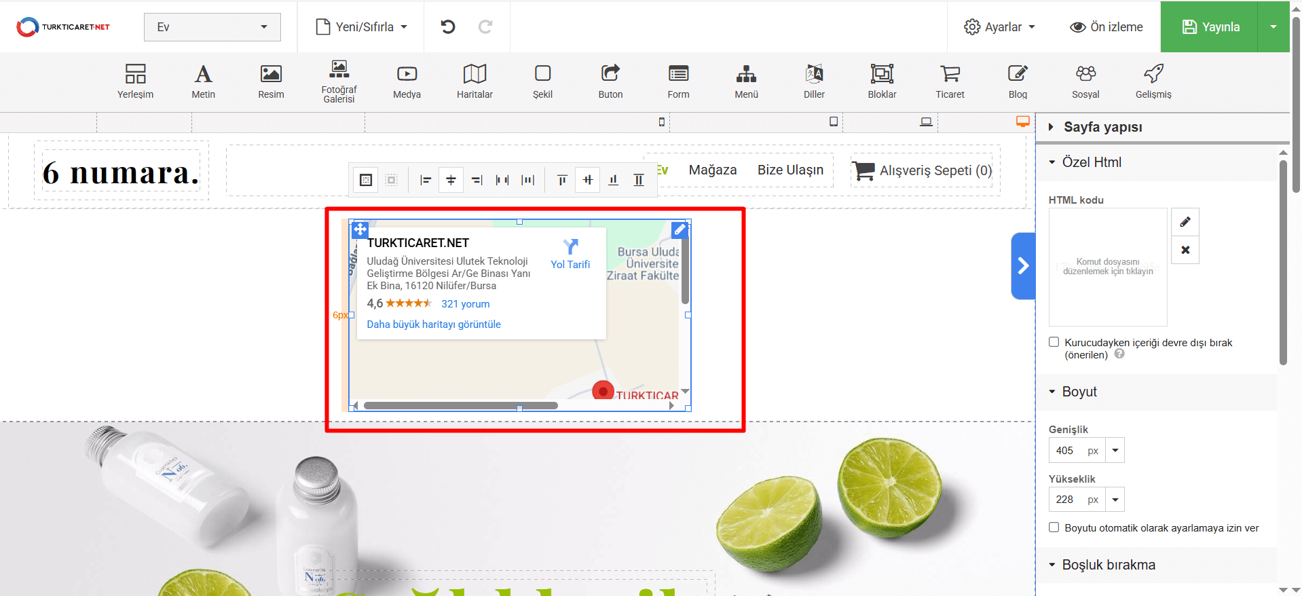Toggle Kurucudayken içeriği devre dışı bırak checkbox
1302x596 pixels.
click(1054, 342)
